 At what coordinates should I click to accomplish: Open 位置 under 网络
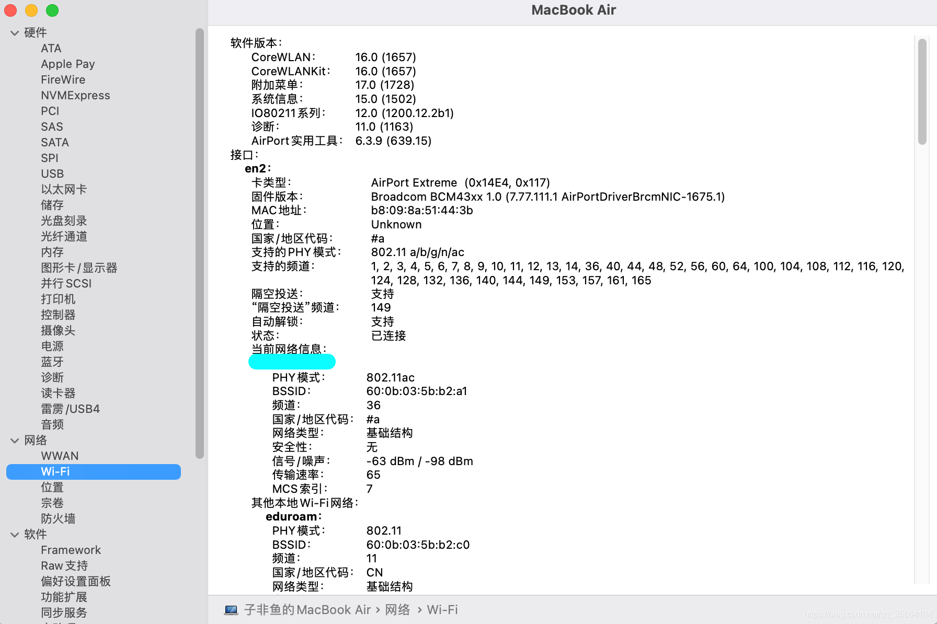tap(52, 488)
